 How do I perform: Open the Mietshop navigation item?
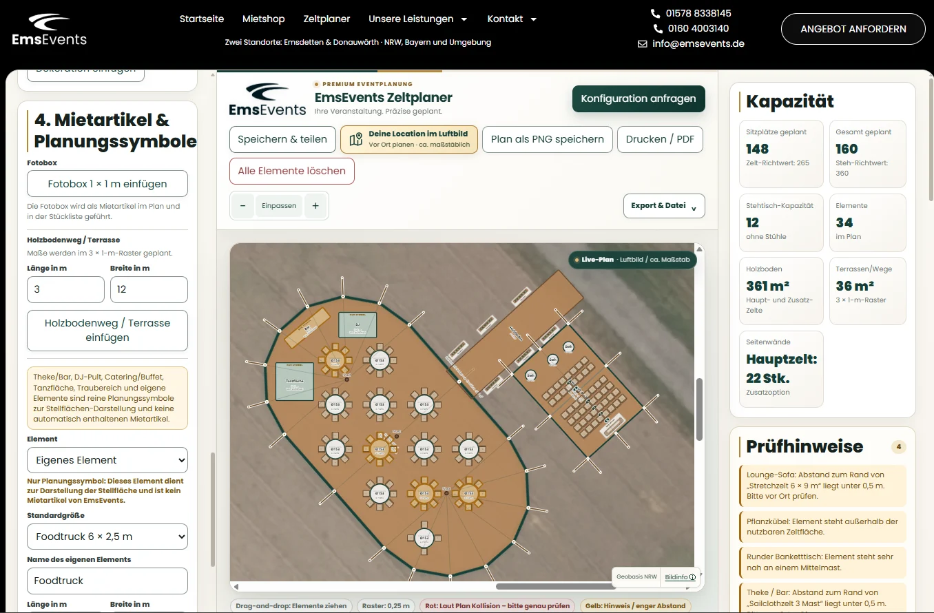point(264,19)
